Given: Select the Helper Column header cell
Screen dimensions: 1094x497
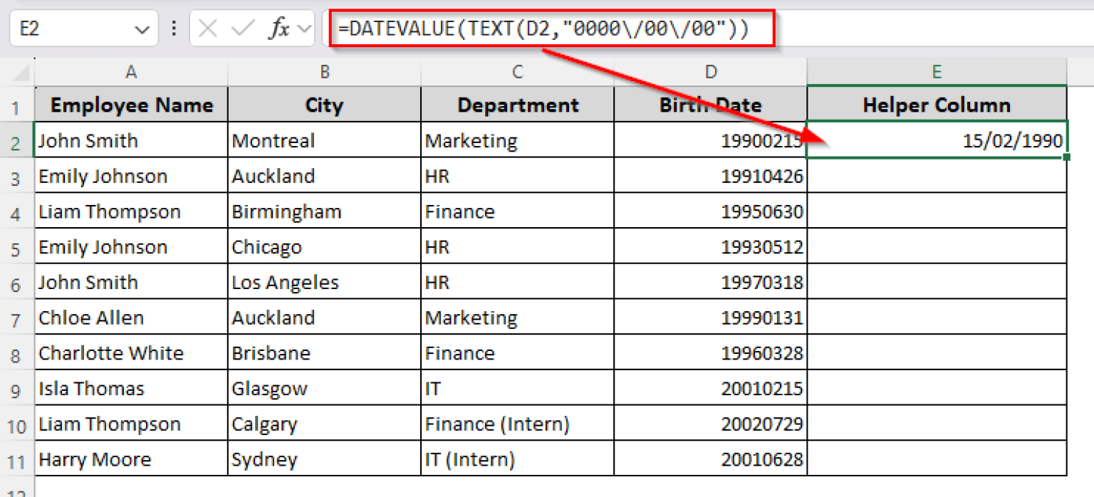Looking at the screenshot, I should click(x=936, y=104).
